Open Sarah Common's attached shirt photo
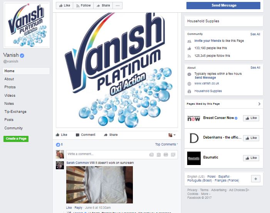The image size is (270, 213). point(99,185)
